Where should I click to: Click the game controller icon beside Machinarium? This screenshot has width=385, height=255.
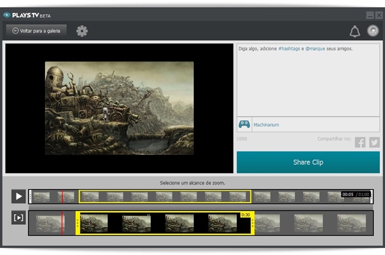click(244, 124)
